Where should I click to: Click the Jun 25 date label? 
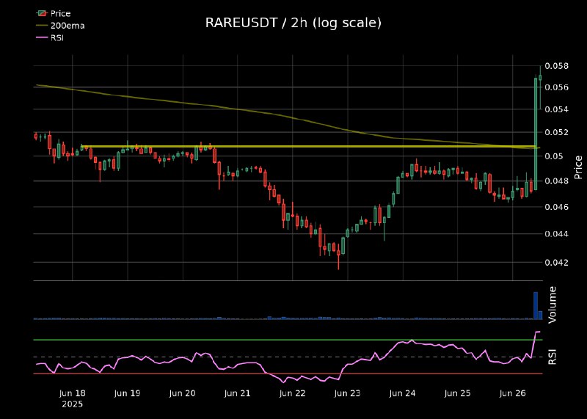click(x=457, y=393)
